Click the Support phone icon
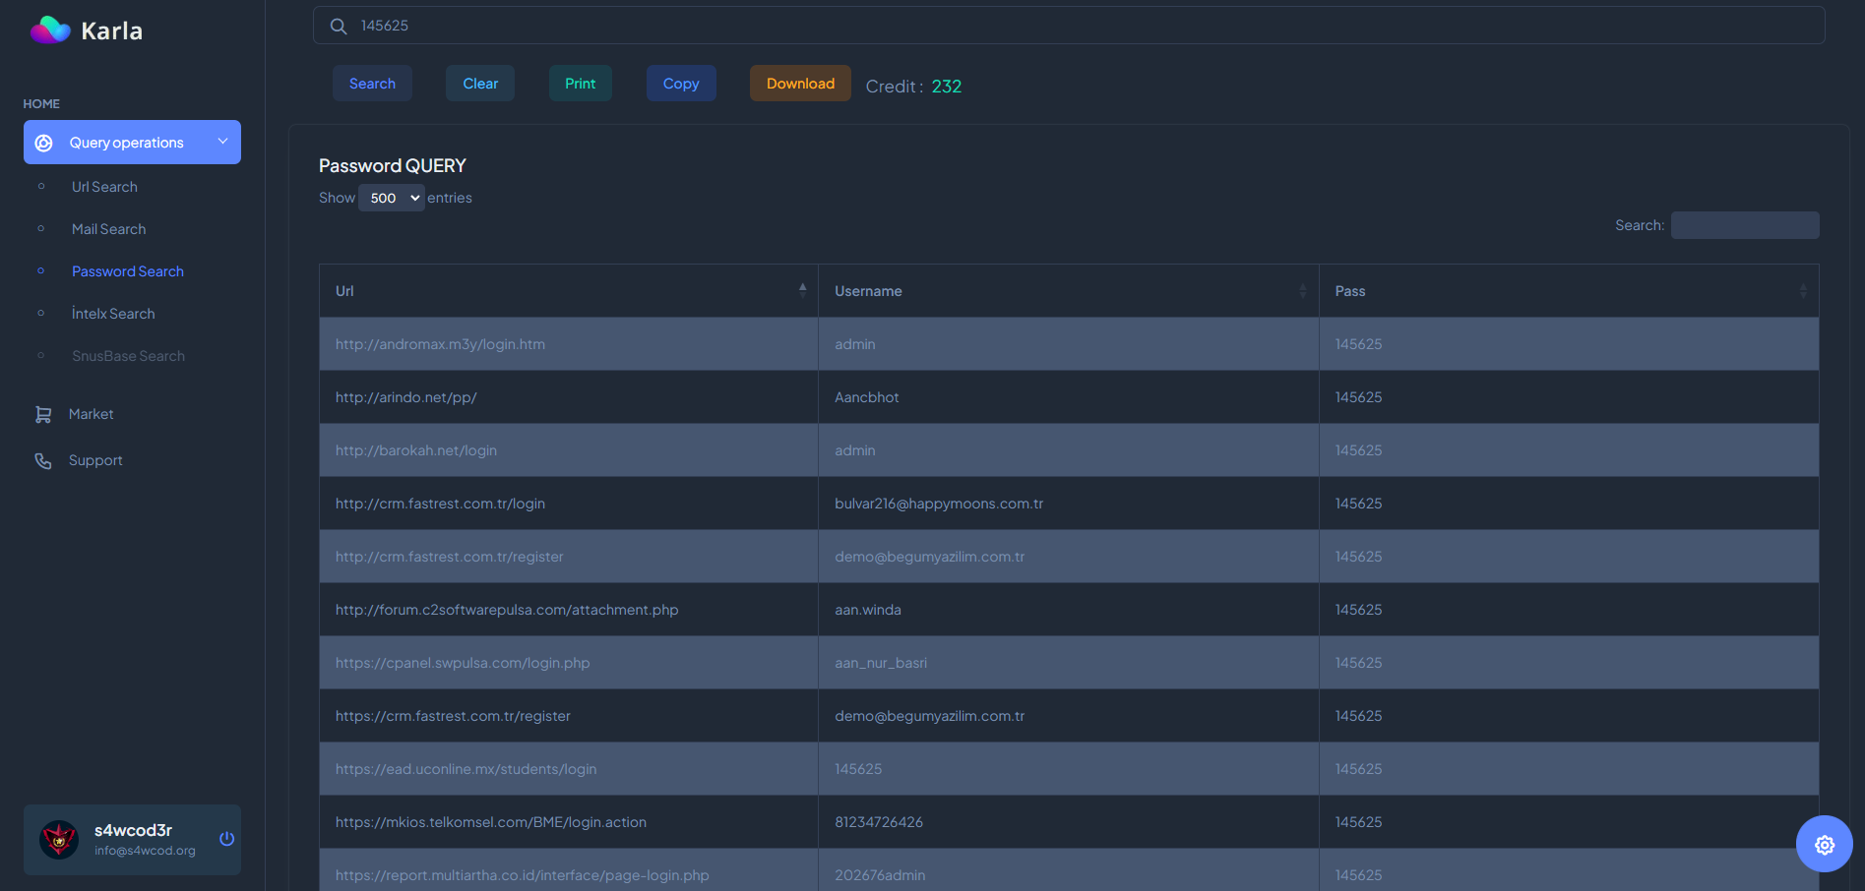 [x=43, y=461]
